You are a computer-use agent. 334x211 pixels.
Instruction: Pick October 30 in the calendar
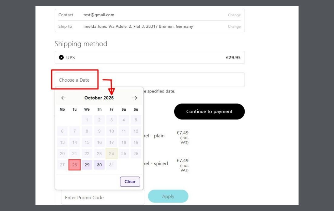point(99,165)
